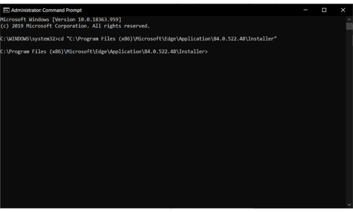Click the "Administrator: Command Prompt" title text
Screen dimensions: 353x212
[46, 10]
